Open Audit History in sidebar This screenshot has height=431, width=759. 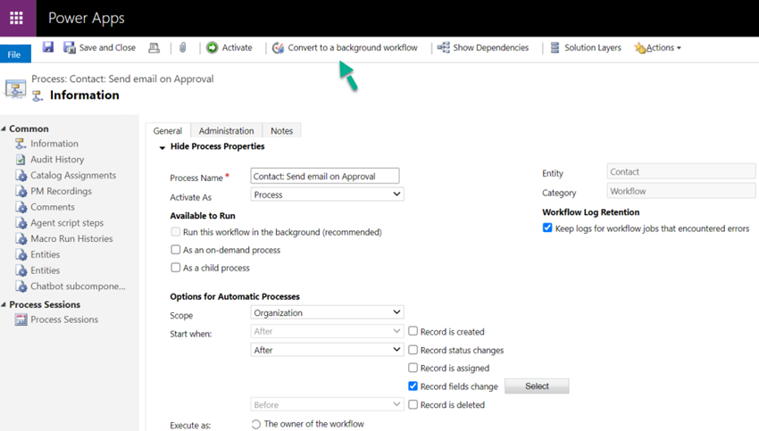point(57,160)
